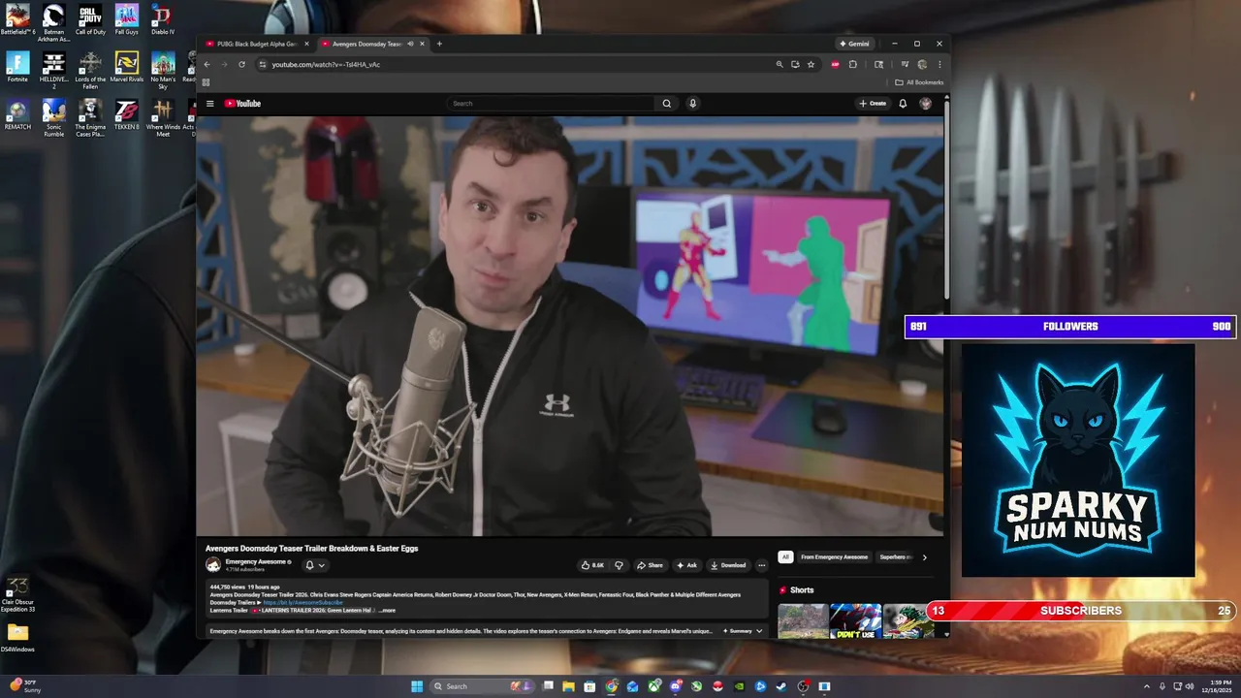This screenshot has height=698, width=1241.
Task: Open the Emergency Awesome channel name
Action: click(256, 561)
